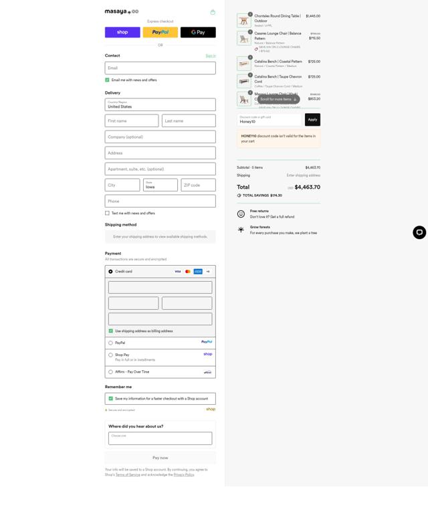Pay with PayPal express checkout button
Image resolution: width=428 pixels, height=506 pixels.
160,32
